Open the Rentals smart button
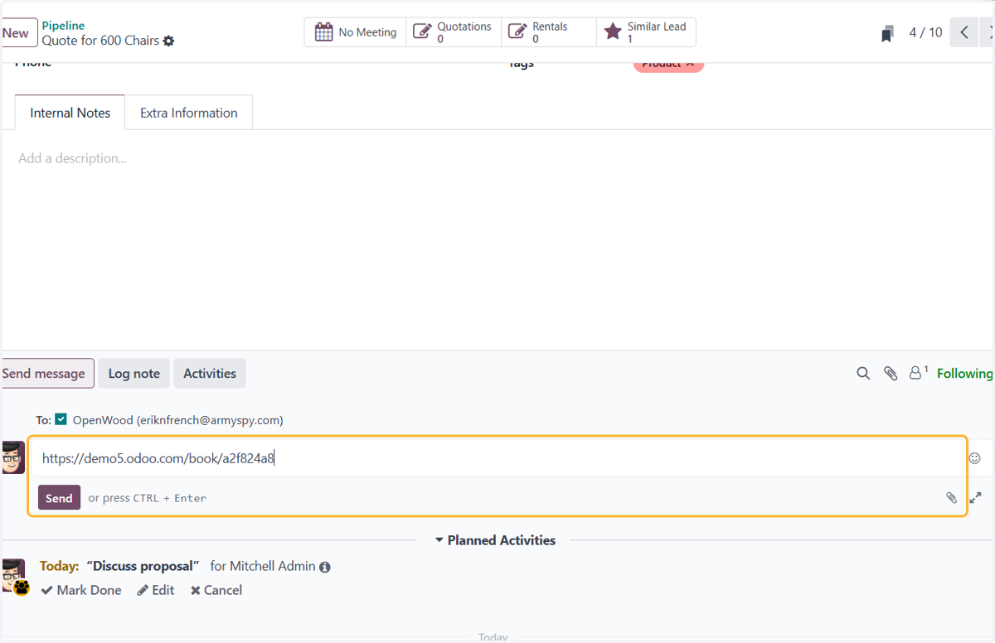Screen dimensions: 995x643 pos(549,32)
